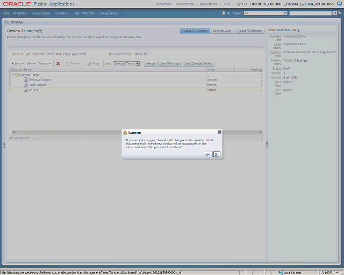Click the Warnings column header

click(x=248, y=69)
